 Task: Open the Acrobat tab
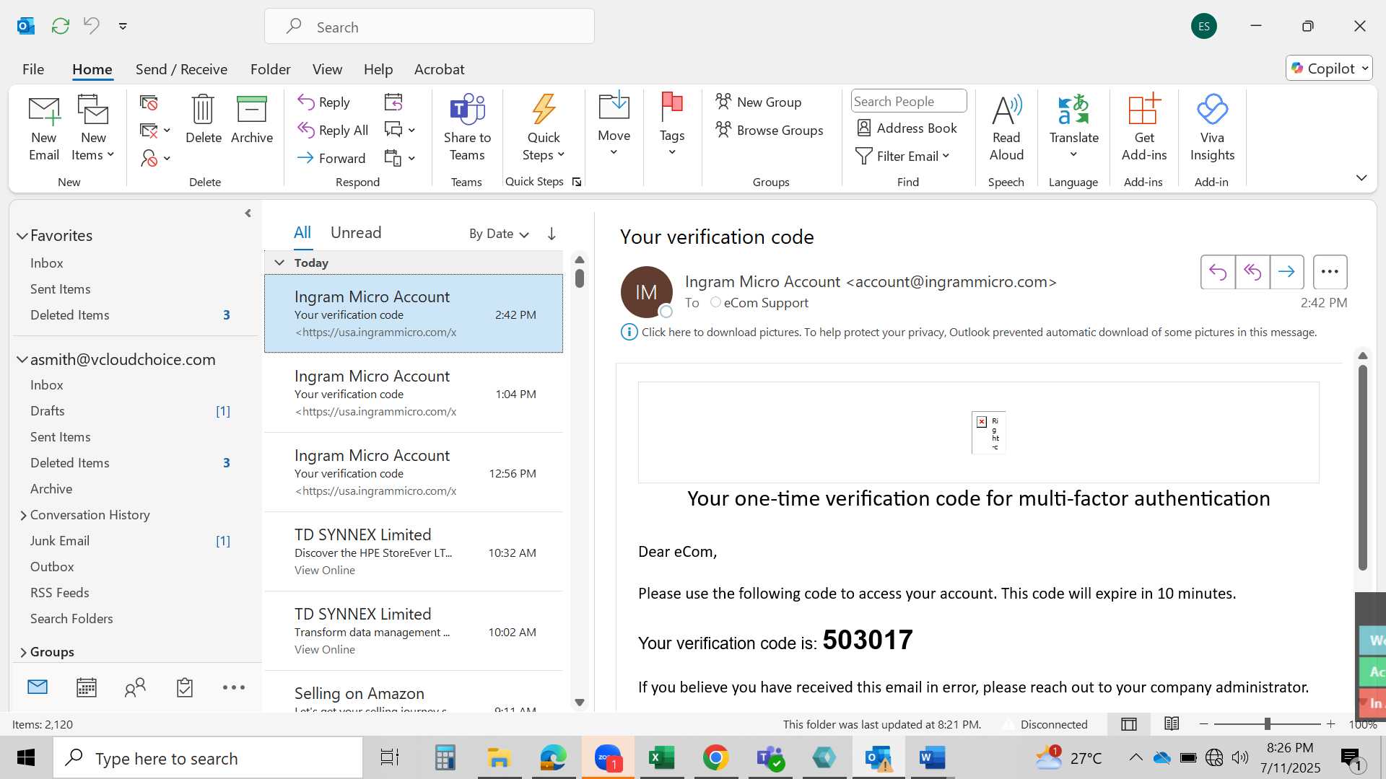(439, 69)
